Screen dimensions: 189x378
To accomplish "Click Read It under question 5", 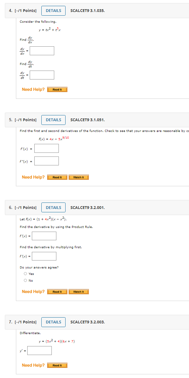I will coord(57,177).
